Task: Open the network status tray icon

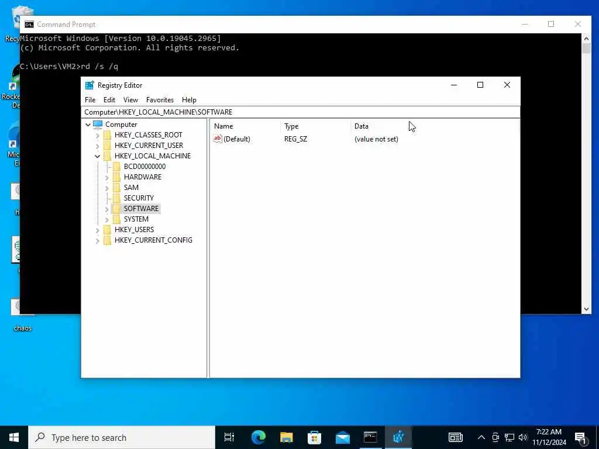Action: pyautogui.click(x=510, y=437)
